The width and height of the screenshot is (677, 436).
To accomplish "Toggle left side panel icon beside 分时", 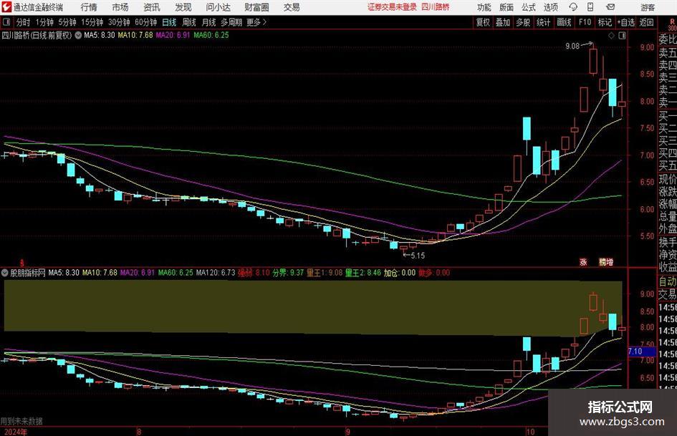I will coord(6,22).
